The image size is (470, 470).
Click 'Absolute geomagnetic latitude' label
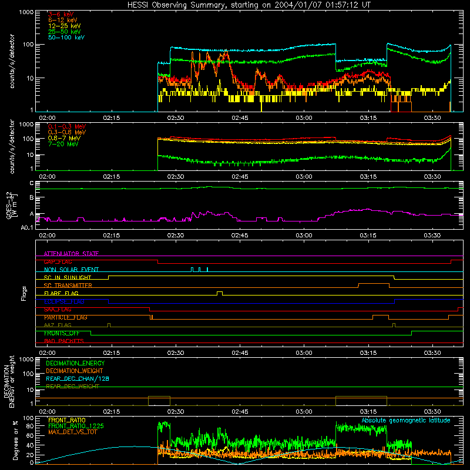(406, 420)
